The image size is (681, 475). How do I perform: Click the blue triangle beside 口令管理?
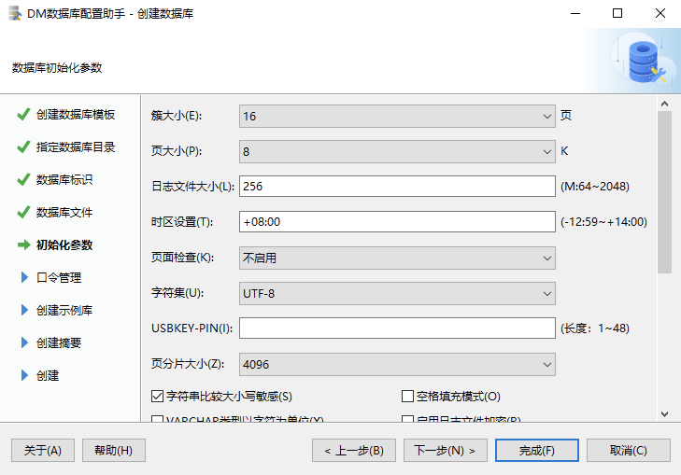[24, 277]
